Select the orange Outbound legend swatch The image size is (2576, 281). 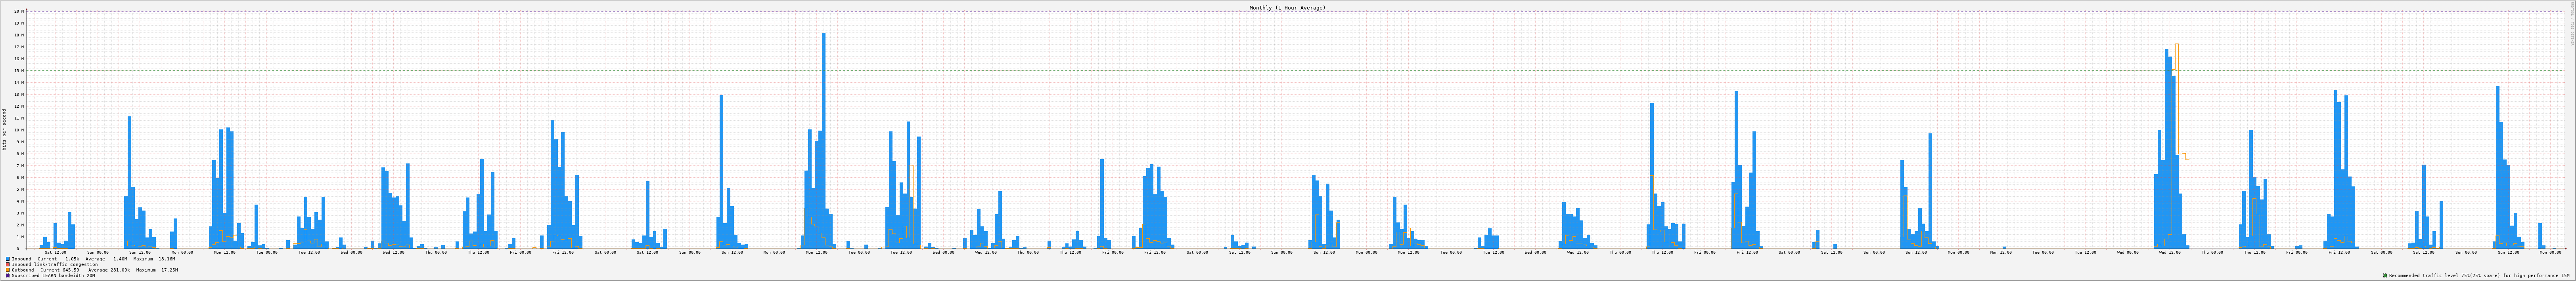pos(8,270)
